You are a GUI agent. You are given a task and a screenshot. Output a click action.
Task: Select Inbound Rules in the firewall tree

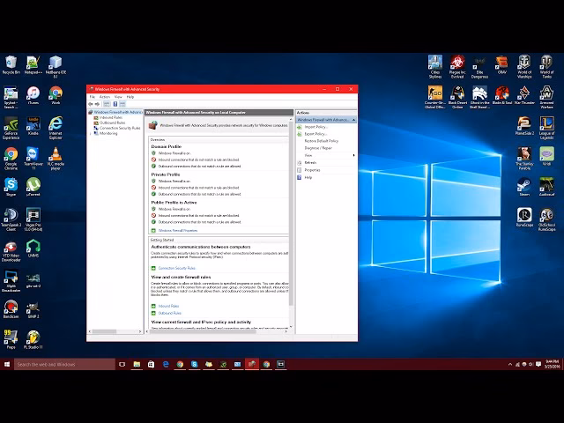[x=111, y=117]
